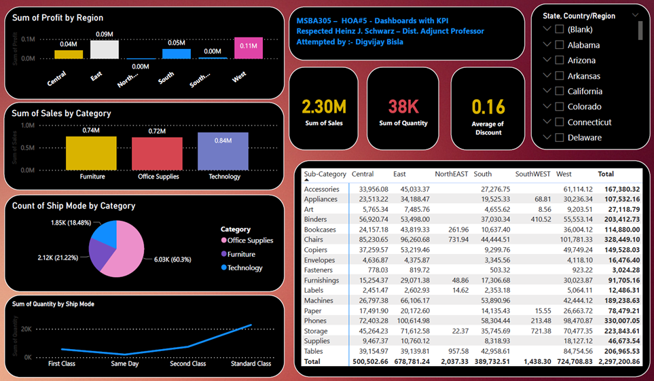Sort table by West column header
This screenshot has width=654, height=381.
click(x=564, y=174)
